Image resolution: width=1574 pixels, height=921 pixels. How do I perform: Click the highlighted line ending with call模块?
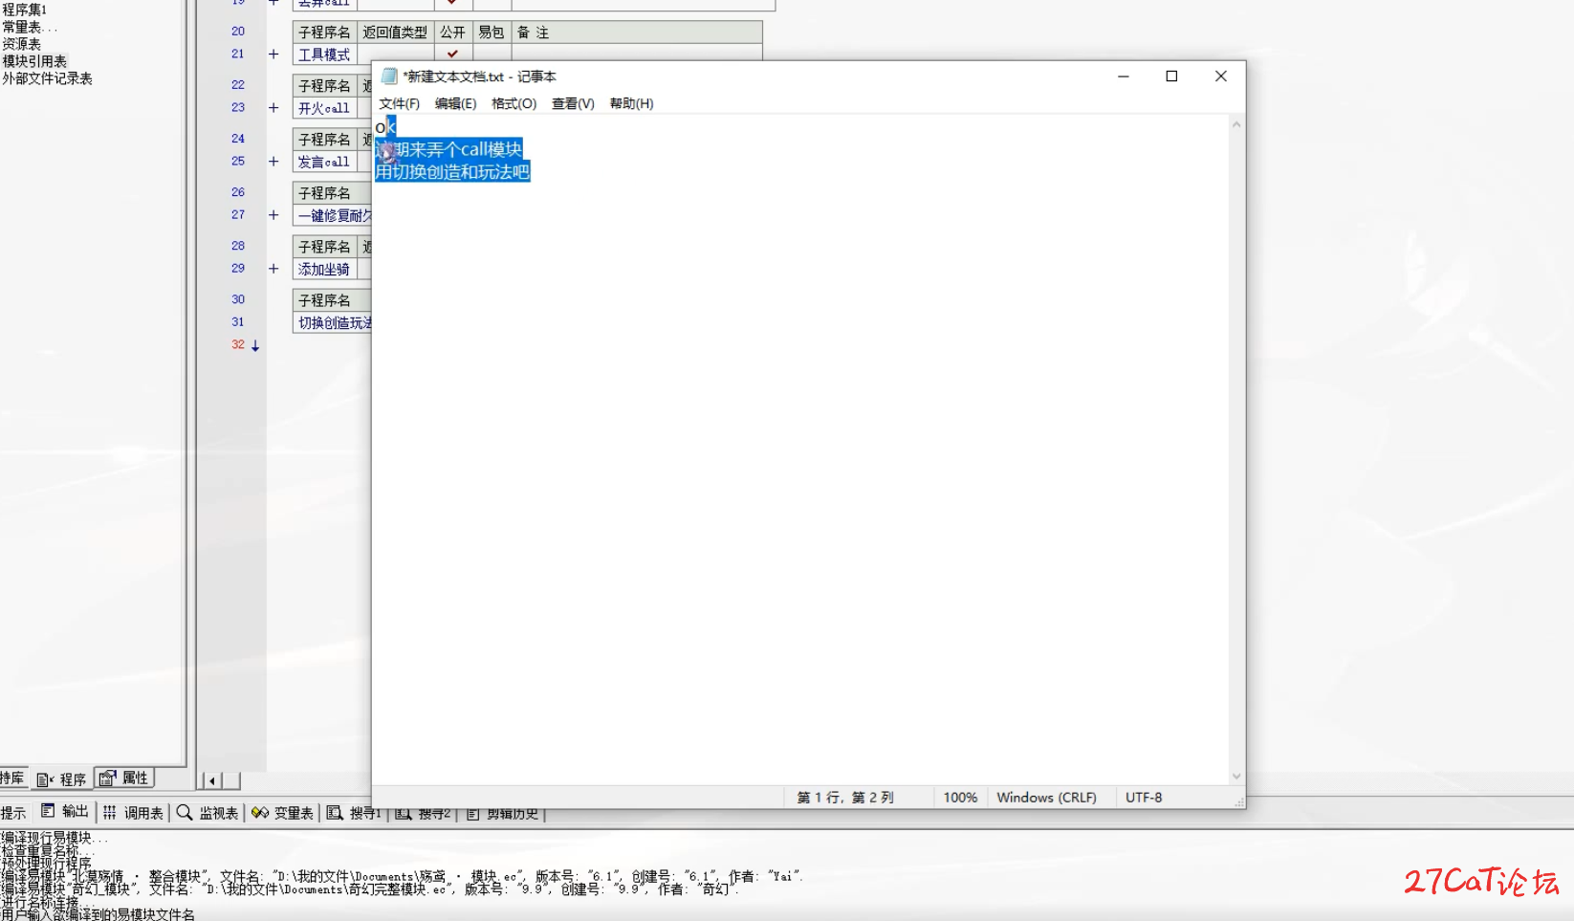[448, 149]
